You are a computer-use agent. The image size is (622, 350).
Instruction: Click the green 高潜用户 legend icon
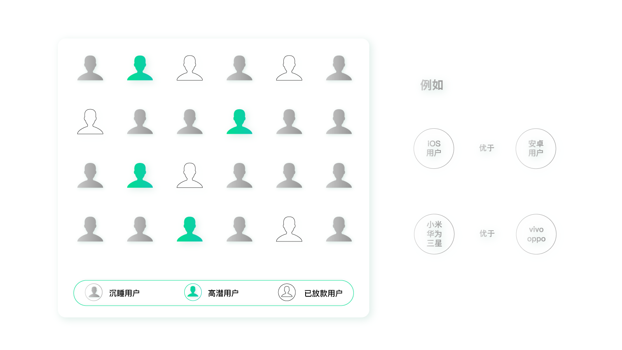193,292
